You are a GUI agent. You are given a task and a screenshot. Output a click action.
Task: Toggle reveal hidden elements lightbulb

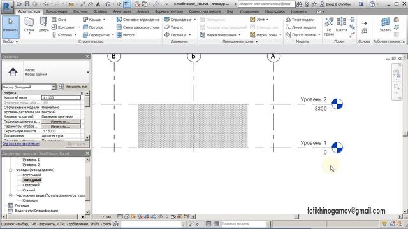[x=167, y=216]
